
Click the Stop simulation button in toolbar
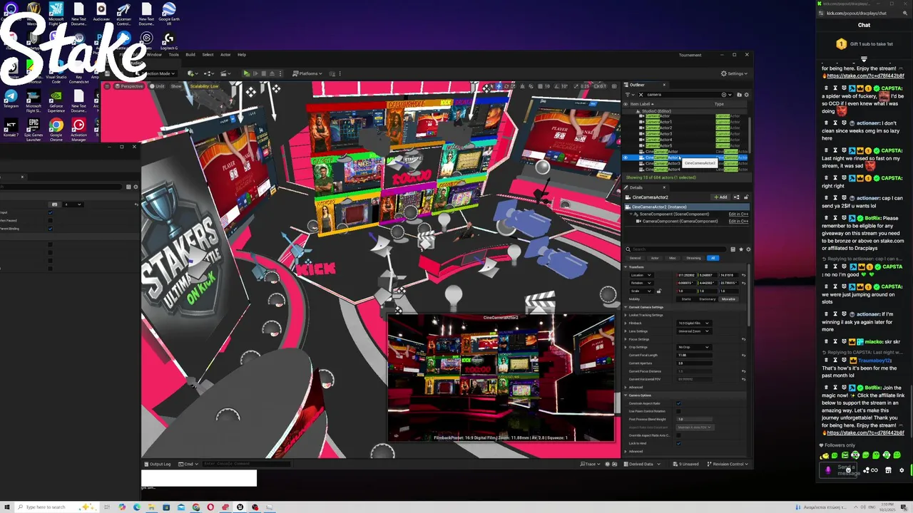tap(264, 73)
